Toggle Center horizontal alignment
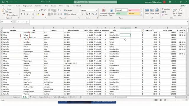This screenshot has width=189, height=106. pyautogui.click(x=52, y=14)
